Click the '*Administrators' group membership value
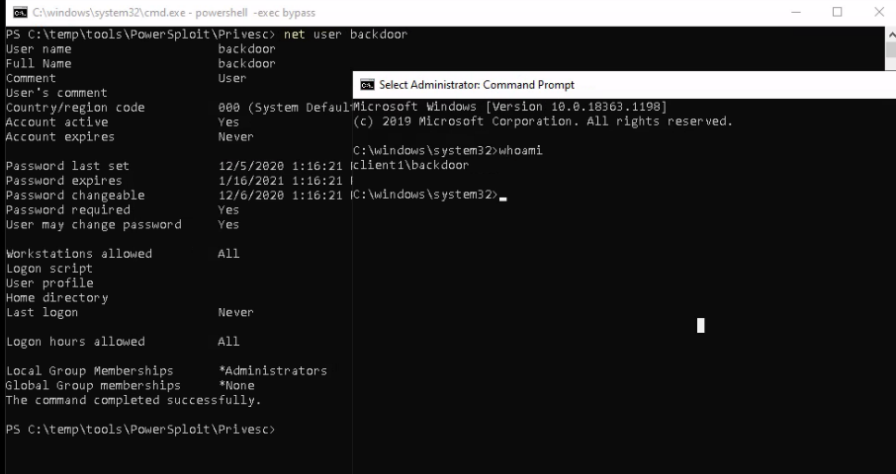The image size is (896, 474). pyautogui.click(x=272, y=370)
